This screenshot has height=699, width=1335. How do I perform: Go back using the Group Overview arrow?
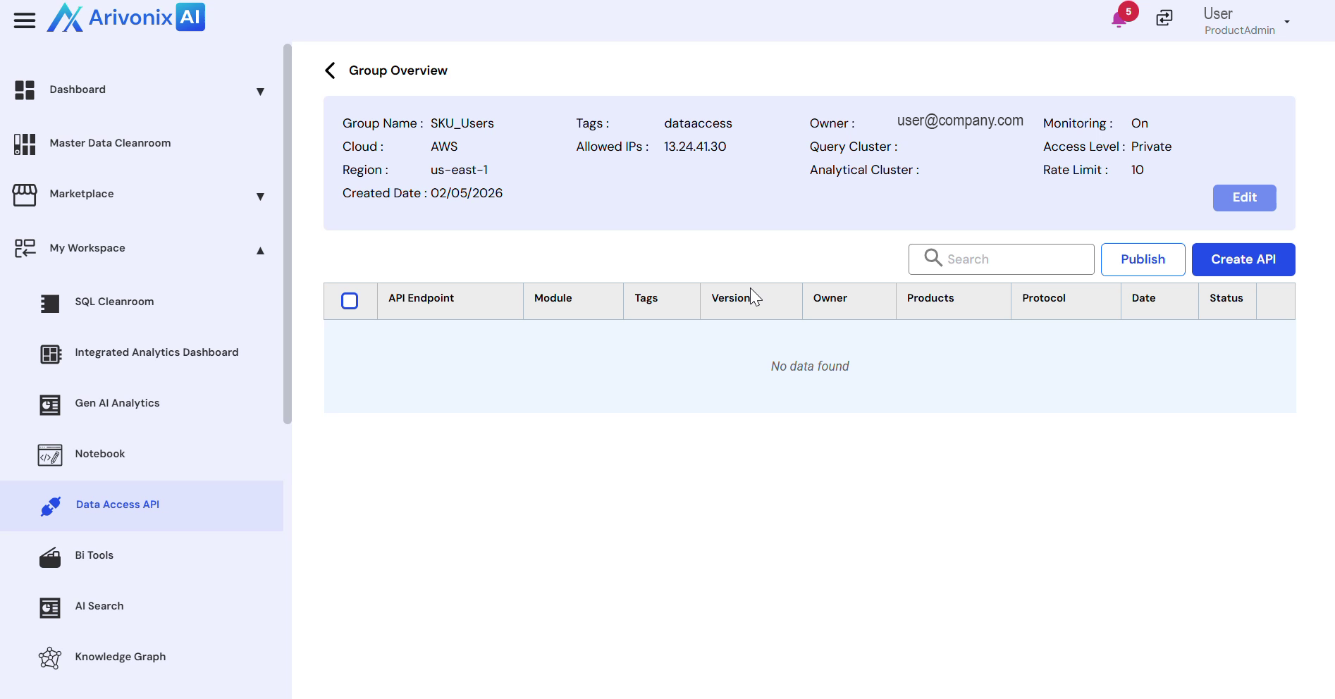[330, 70]
